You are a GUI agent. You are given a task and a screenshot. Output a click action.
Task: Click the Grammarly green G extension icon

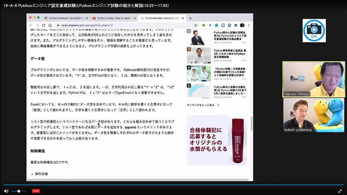click(216, 25)
